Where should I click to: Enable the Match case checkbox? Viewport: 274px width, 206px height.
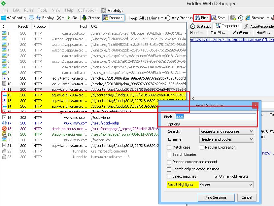tap(169, 148)
